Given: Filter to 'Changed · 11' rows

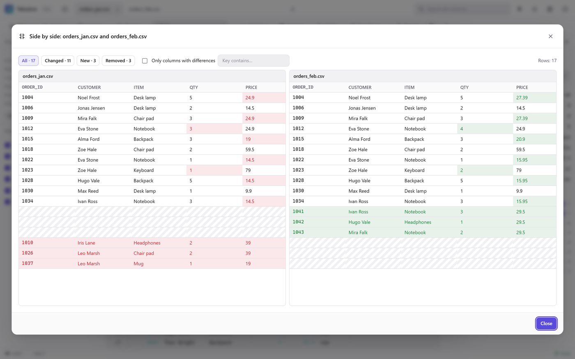Looking at the screenshot, I should pos(58,61).
